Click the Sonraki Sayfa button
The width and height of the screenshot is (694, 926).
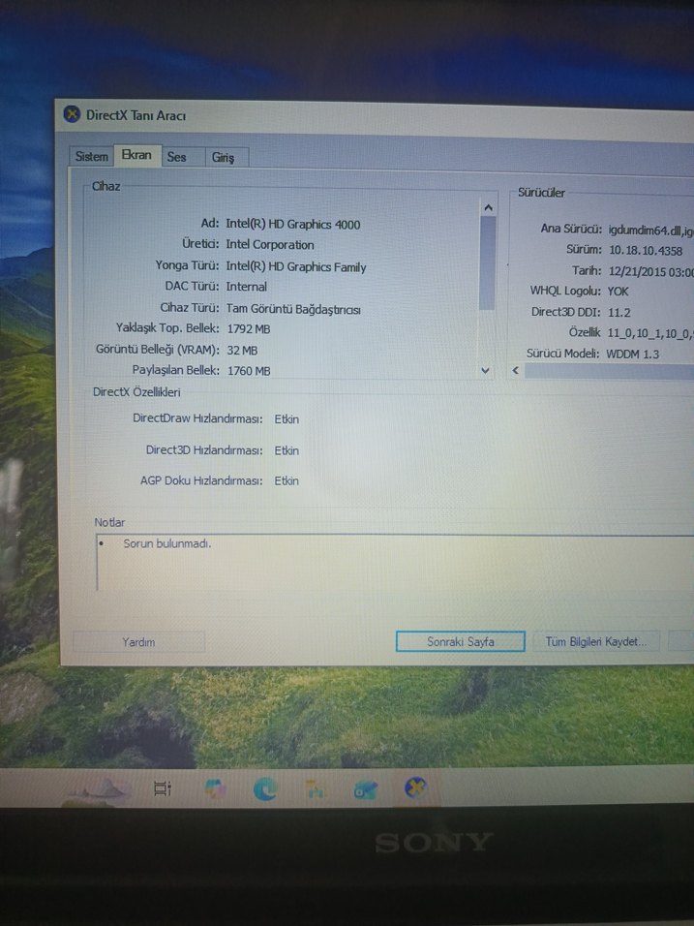[x=461, y=641]
